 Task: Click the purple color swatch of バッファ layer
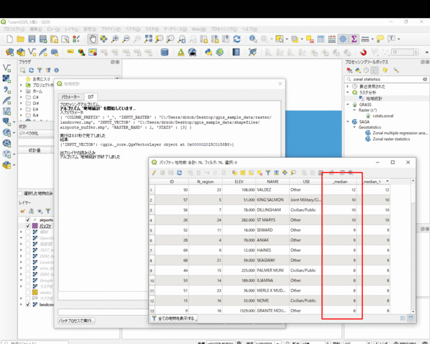(x=35, y=226)
